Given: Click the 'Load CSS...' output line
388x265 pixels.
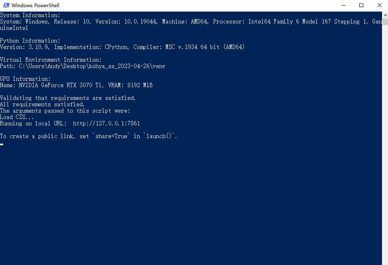Looking at the screenshot, I should coord(17,117).
